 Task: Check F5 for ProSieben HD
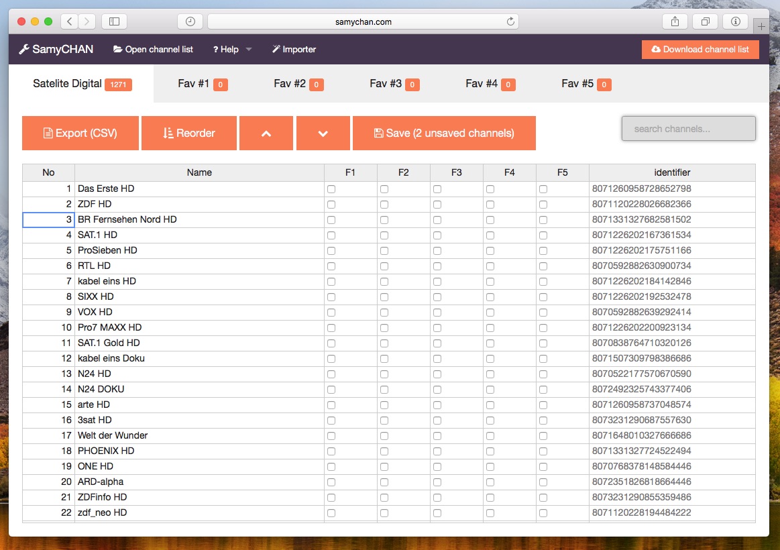coord(543,251)
